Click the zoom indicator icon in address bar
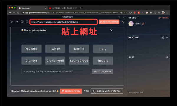Image resolution: width=177 pixels, height=106 pixels. click(x=121, y=13)
